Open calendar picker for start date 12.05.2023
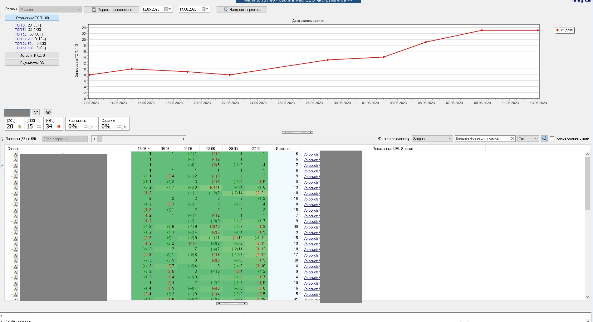 click(168, 9)
